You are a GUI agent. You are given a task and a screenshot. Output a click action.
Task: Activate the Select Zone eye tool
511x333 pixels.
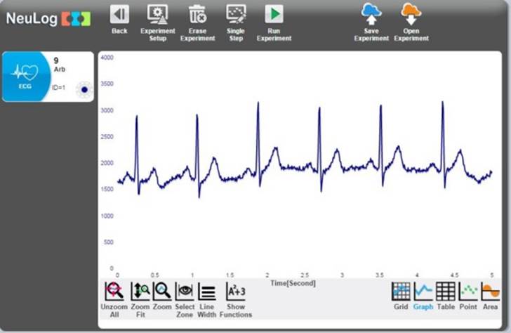185,292
